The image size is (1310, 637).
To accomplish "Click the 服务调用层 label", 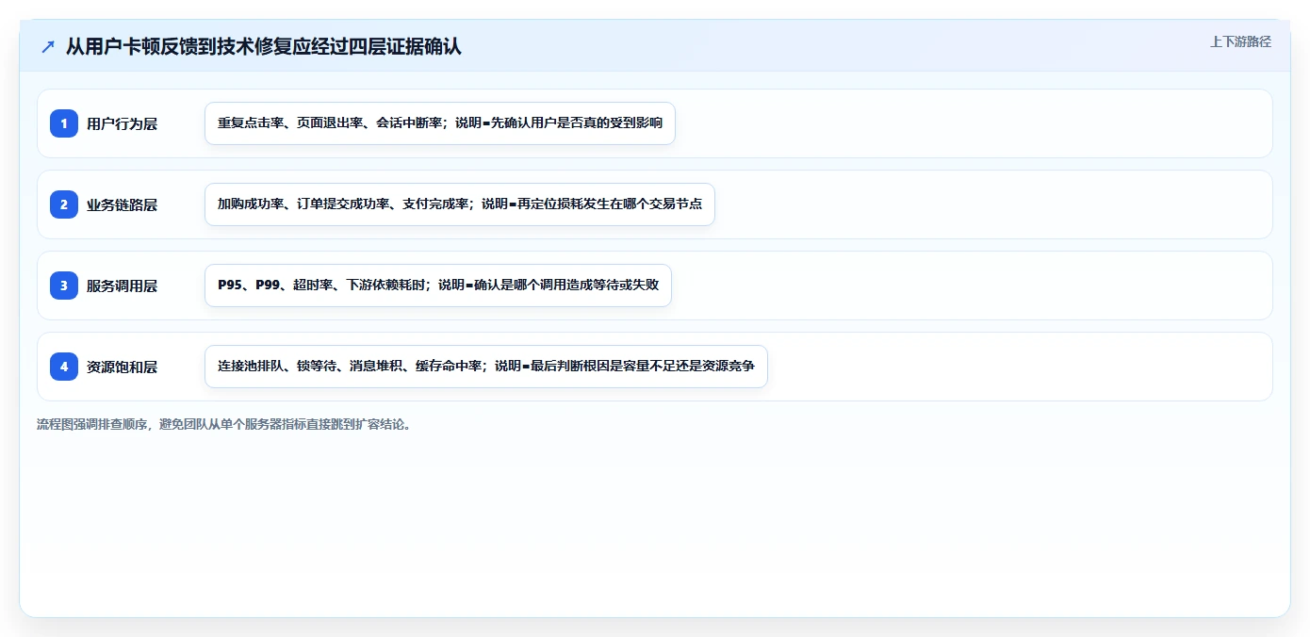I will pyautogui.click(x=122, y=286).
